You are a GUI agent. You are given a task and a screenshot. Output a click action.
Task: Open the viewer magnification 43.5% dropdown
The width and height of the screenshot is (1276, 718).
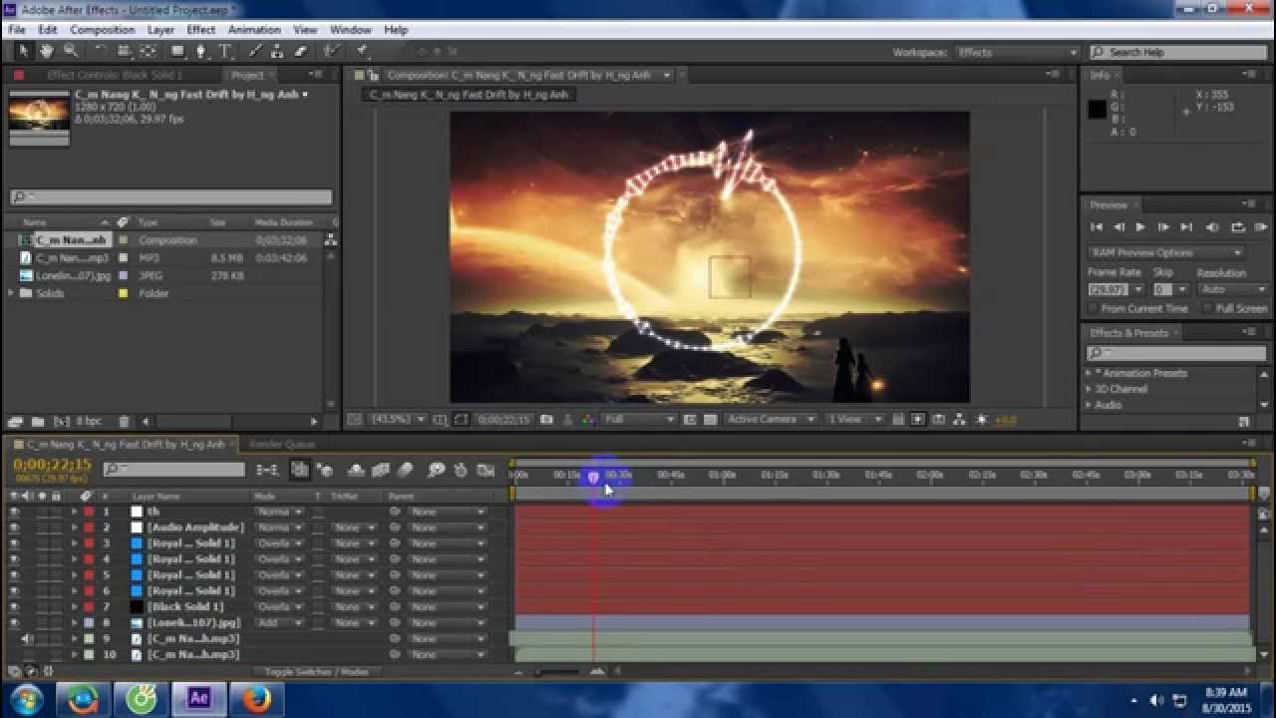(399, 420)
